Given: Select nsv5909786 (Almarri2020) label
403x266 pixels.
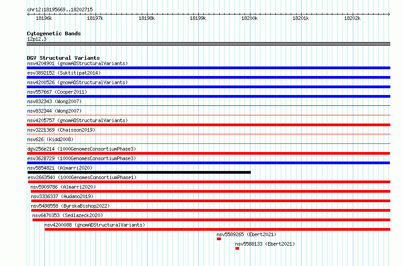Looking at the screenshot, I should [x=63, y=187].
